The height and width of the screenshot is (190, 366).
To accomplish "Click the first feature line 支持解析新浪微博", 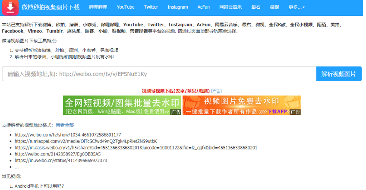I will 66,51.
